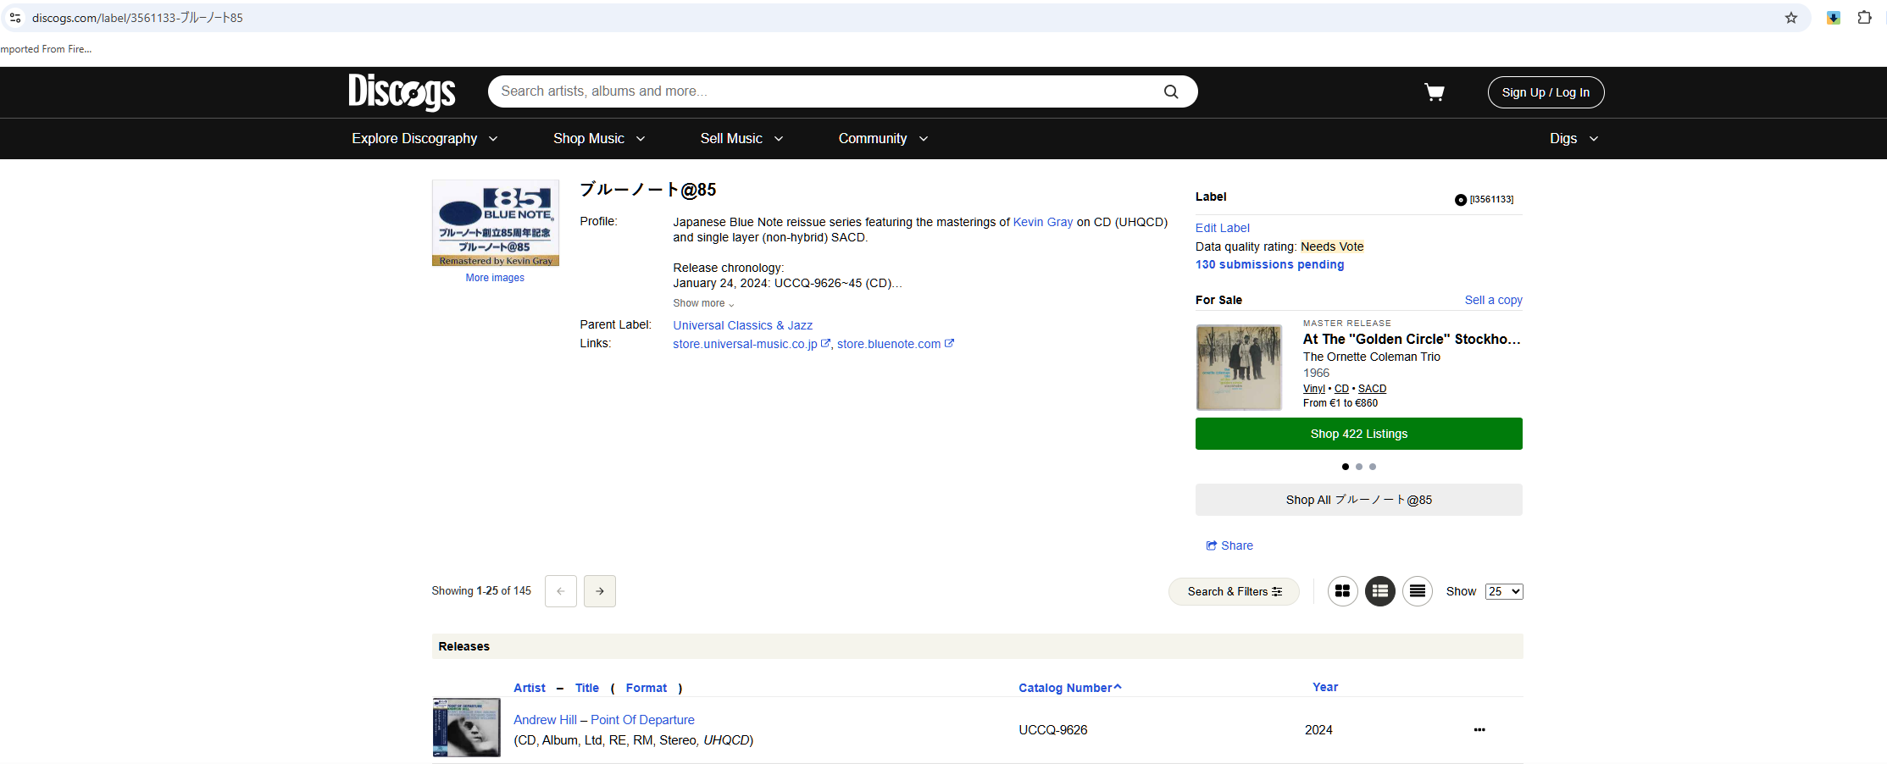Open the Show 25 per-page dropdown
Screen dimensions: 1887x764
pyautogui.click(x=1504, y=591)
